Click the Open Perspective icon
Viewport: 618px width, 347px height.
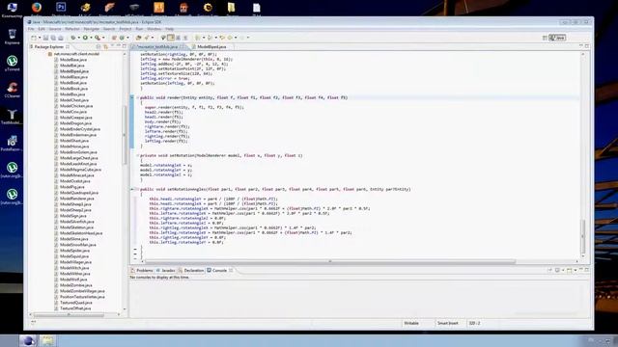coord(545,38)
